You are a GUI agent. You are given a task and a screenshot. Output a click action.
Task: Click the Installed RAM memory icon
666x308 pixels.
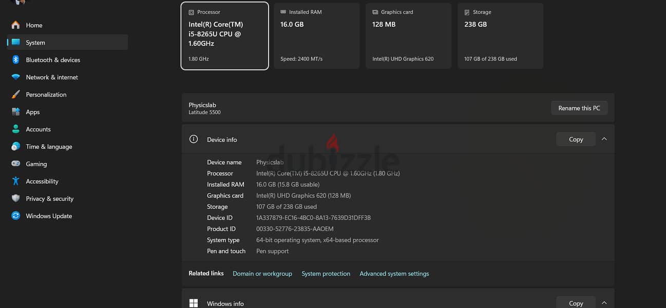(283, 12)
